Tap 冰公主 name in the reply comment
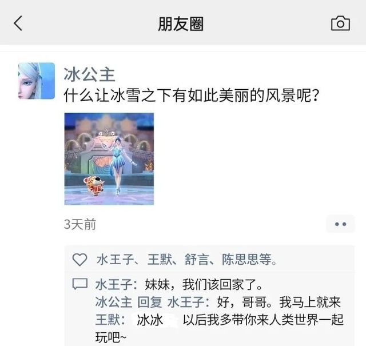 coord(114,302)
